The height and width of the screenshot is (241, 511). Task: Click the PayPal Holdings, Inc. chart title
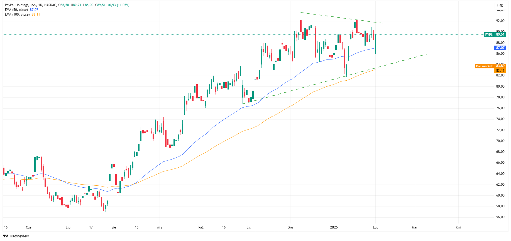31,5
